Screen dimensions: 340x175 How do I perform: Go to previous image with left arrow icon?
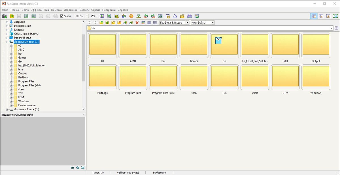click(26, 16)
